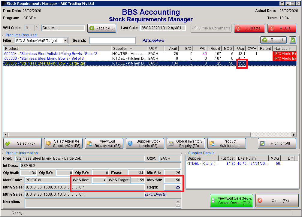The image size is (302, 217).
Task: Open Global Inventory Enquiry (F9)
Action: pos(186,143)
